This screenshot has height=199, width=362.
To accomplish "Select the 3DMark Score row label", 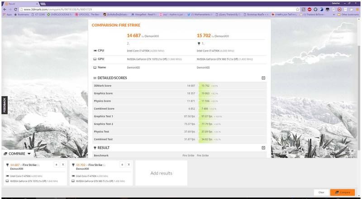I will coord(103,85).
